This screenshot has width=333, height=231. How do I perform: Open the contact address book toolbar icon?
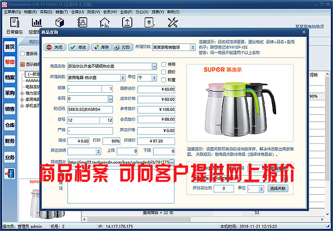[83, 23]
